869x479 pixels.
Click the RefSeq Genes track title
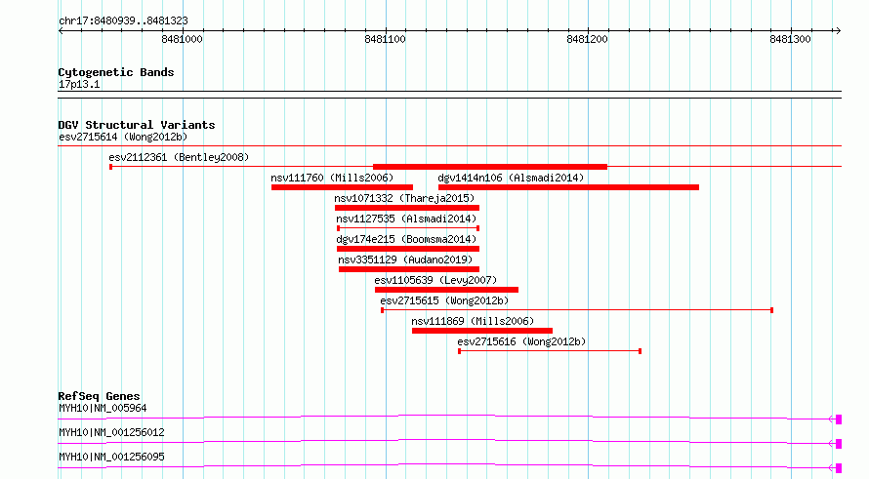pyautogui.click(x=99, y=396)
